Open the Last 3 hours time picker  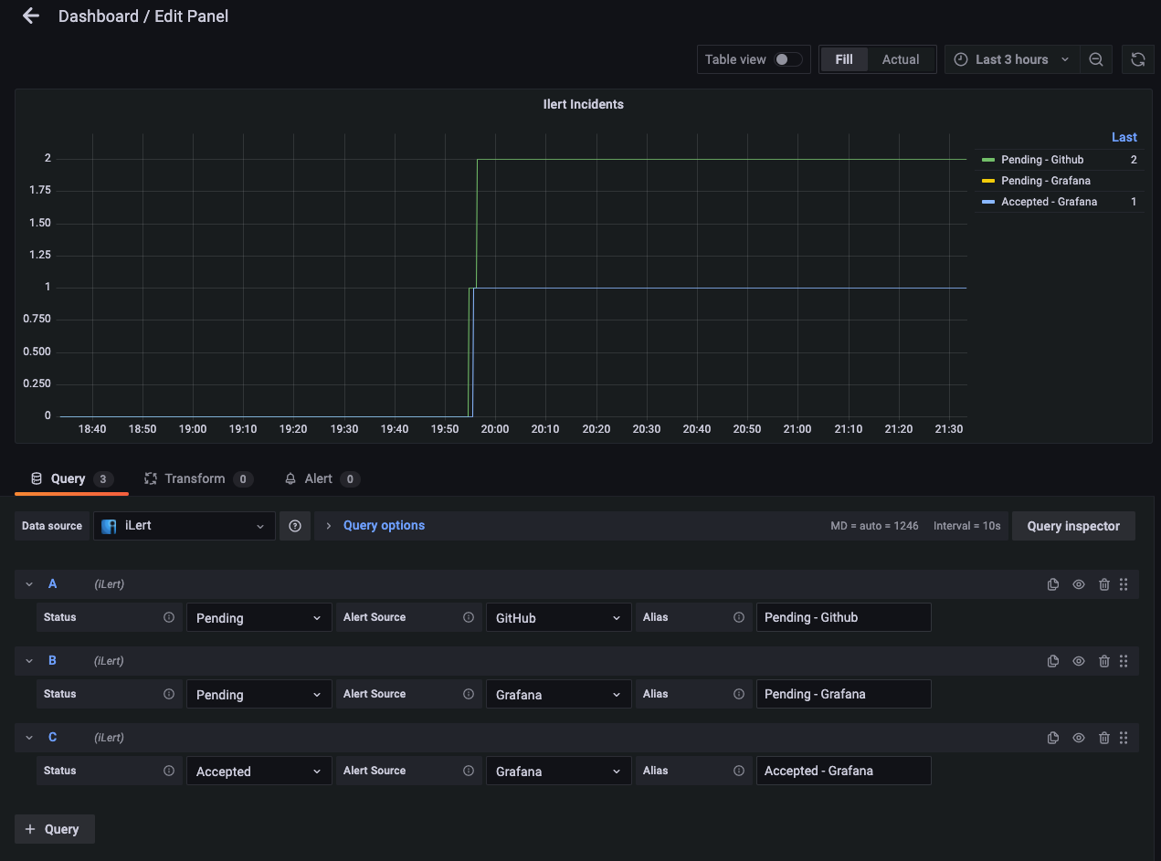[1011, 59]
